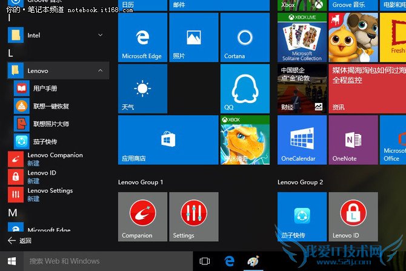The height and width of the screenshot is (271, 406).
Task: Click the Lenovo Group 1 heading
Action: [141, 182]
